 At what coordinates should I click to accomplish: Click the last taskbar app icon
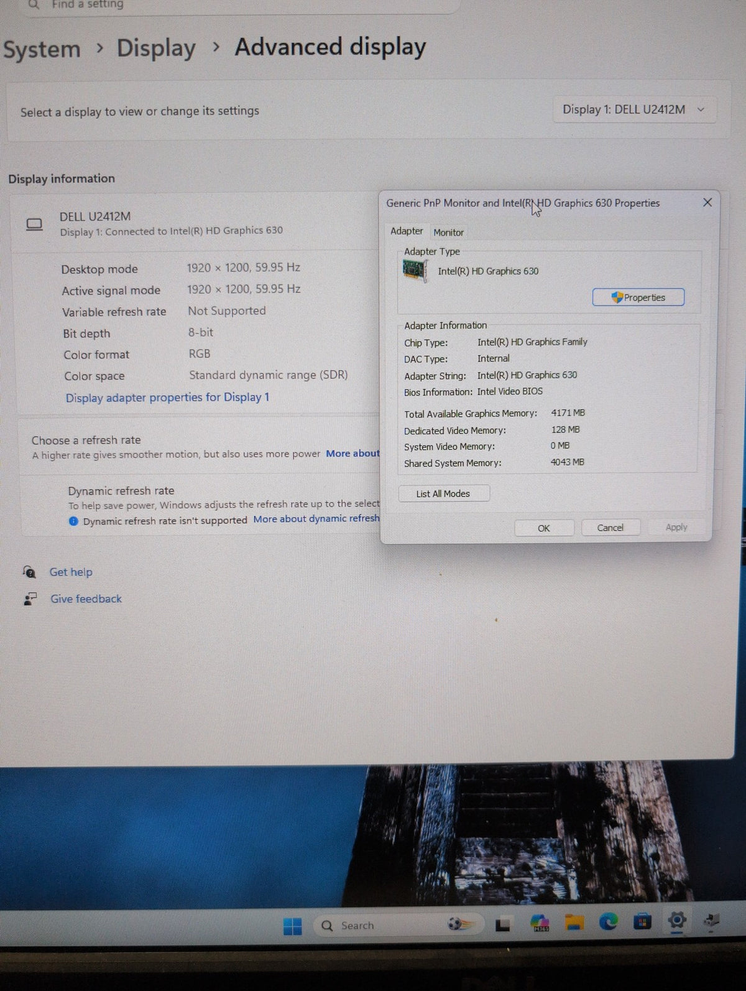(x=711, y=921)
